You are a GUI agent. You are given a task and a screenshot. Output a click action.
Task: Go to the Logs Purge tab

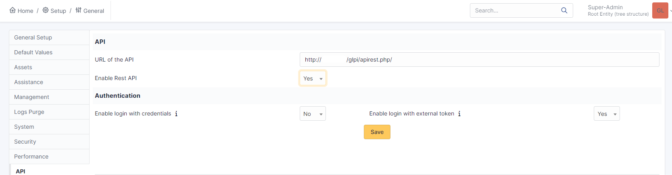29,112
